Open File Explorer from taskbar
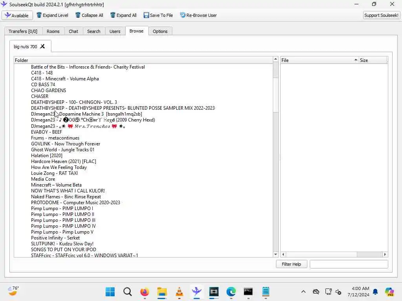 pyautogui.click(x=162, y=292)
